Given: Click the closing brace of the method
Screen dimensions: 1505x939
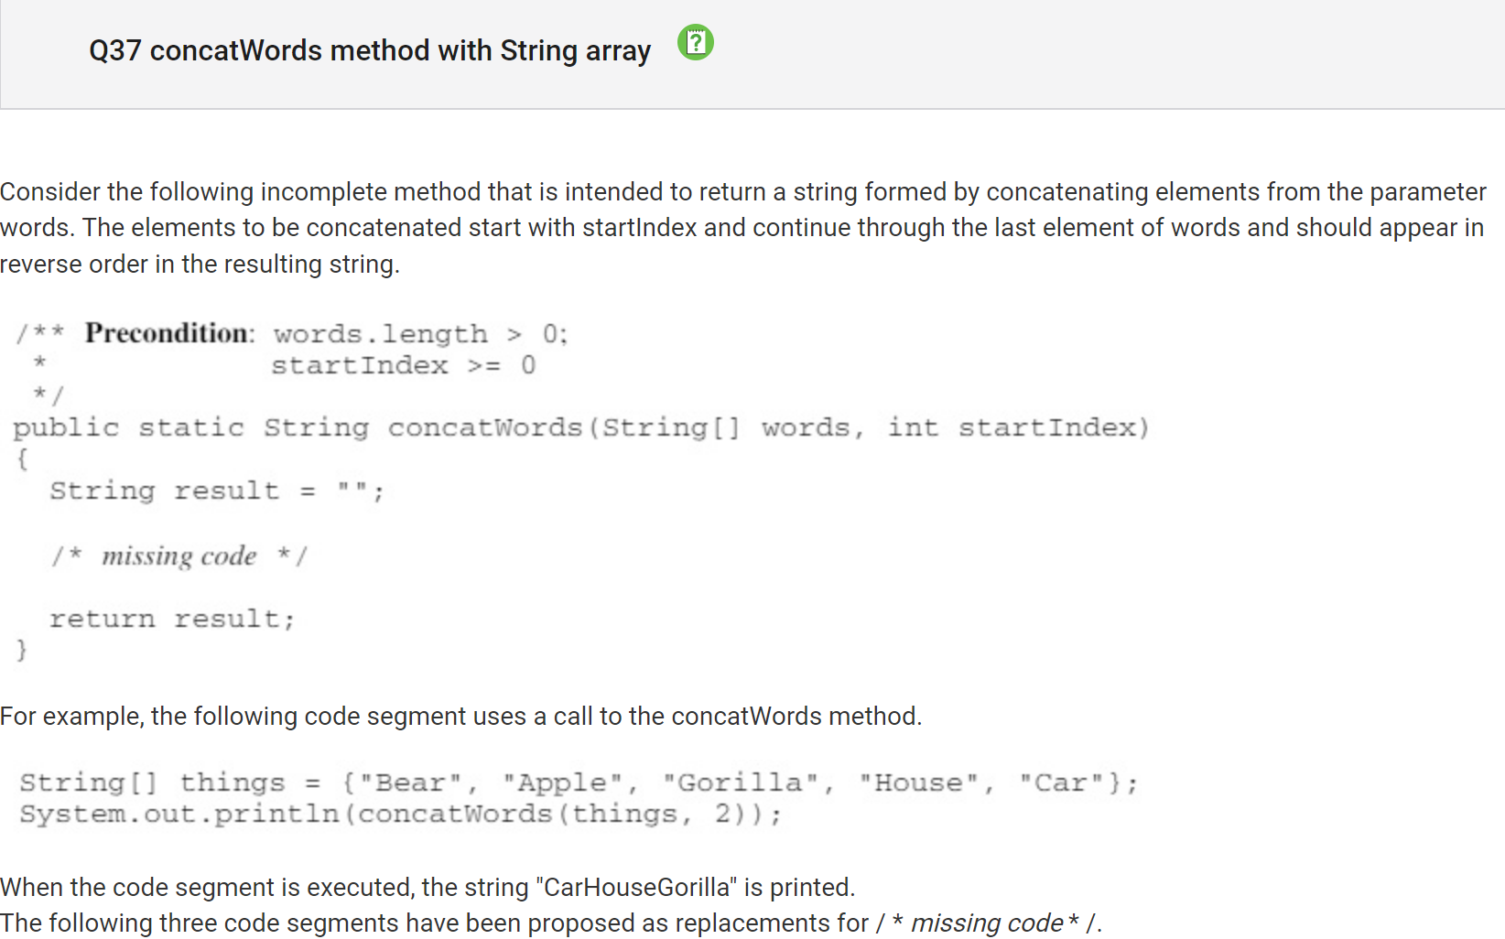Looking at the screenshot, I should pos(22,651).
